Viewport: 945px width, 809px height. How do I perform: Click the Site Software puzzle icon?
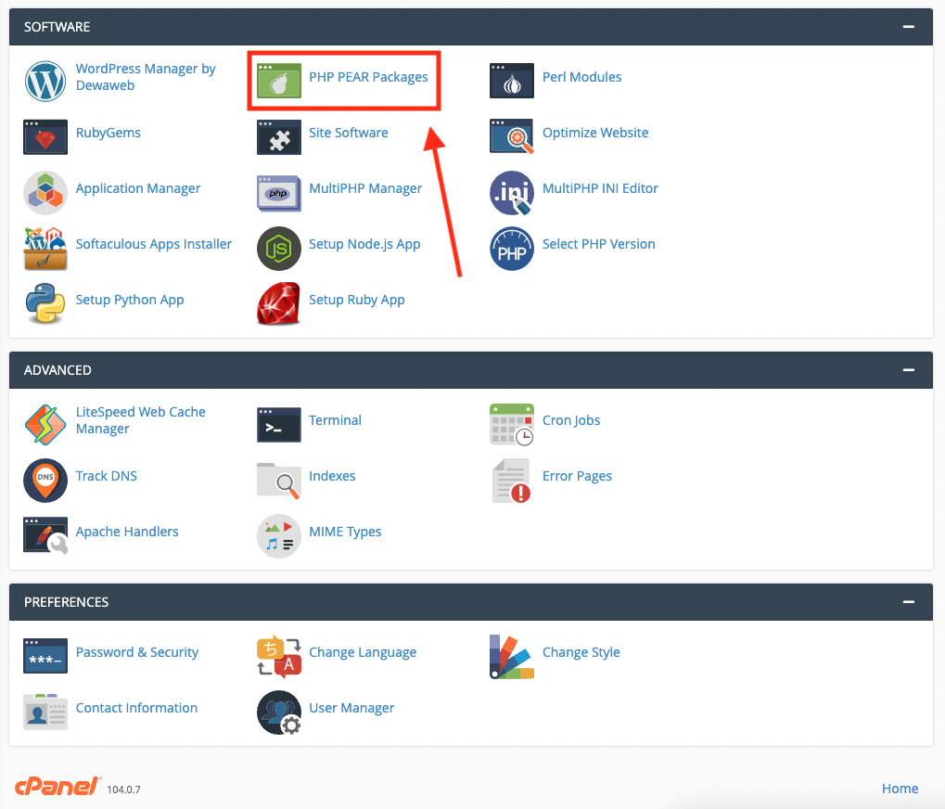click(279, 136)
